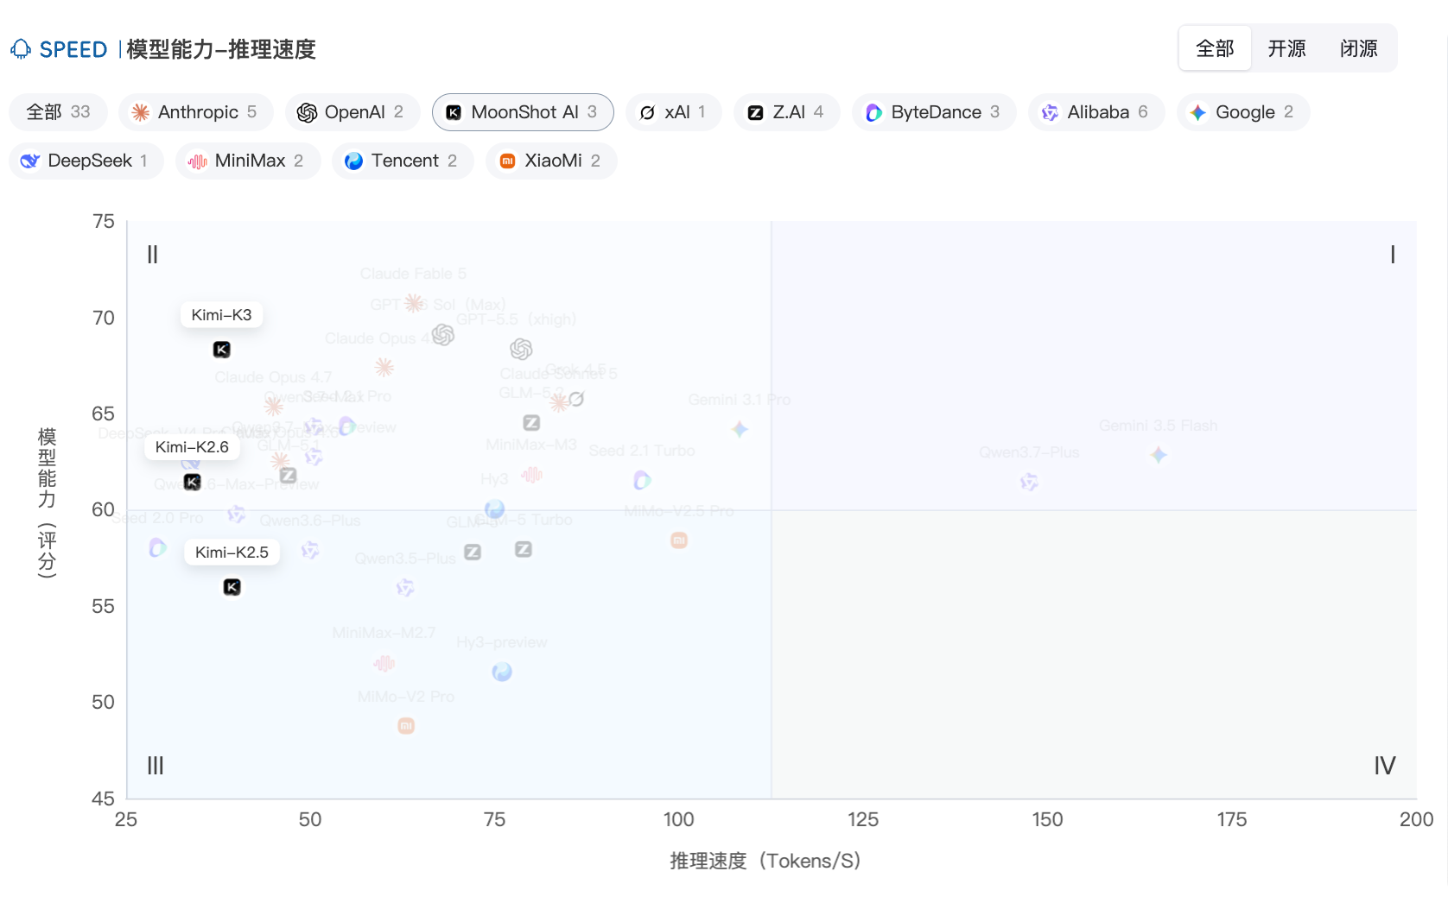Image resolution: width=1448 pixels, height=903 pixels.
Task: Select the Kimi-K2.6 data point marker
Action: coord(193,482)
